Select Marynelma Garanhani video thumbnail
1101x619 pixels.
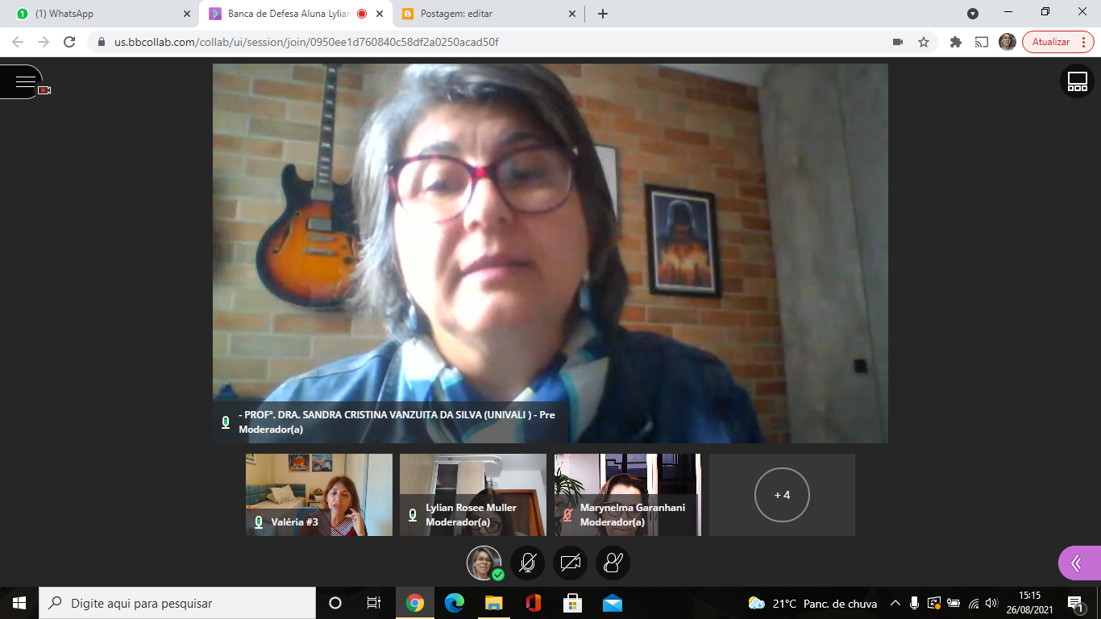627,495
